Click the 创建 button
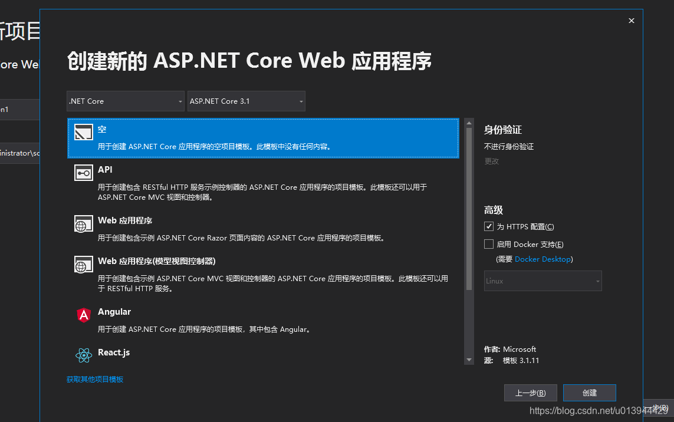 pos(589,393)
